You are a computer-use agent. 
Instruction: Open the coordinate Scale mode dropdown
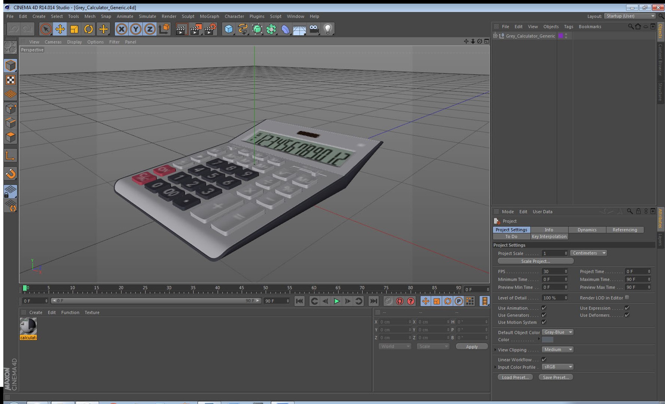point(433,346)
